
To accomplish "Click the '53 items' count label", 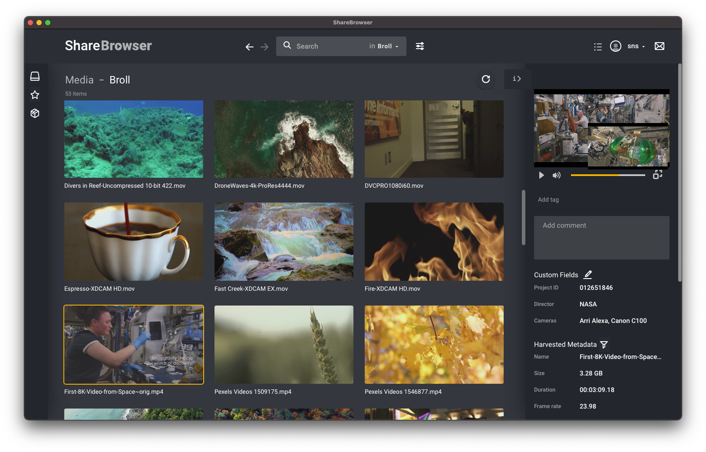I will pyautogui.click(x=76, y=94).
